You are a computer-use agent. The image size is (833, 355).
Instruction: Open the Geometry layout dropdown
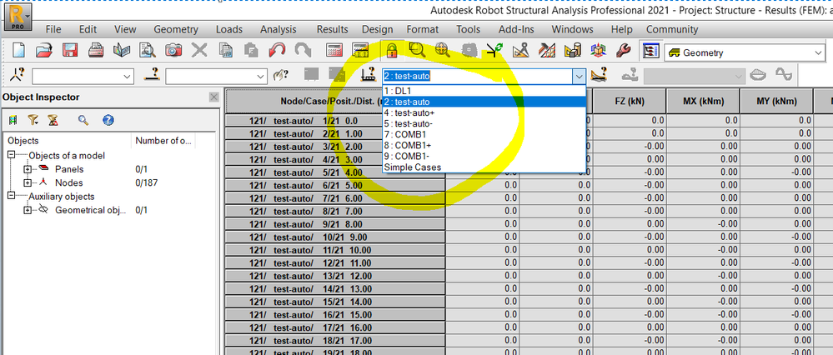coord(818,52)
